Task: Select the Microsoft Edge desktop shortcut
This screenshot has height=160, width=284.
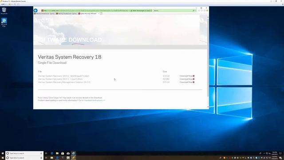Action: tap(4, 22)
